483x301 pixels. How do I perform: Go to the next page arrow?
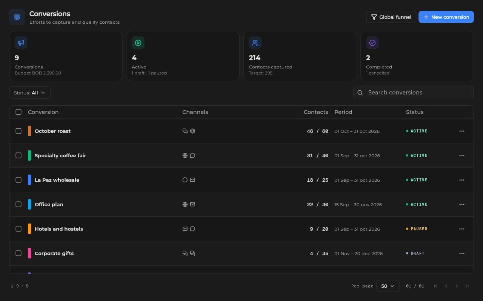(x=457, y=286)
